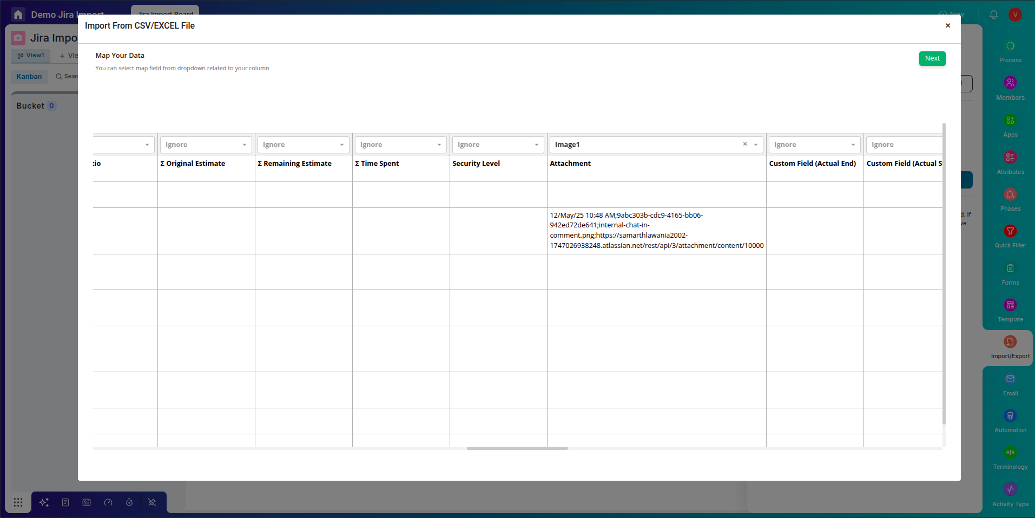Close the Import From CSV/EXCEL dialog
1035x518 pixels.
pos(947,25)
